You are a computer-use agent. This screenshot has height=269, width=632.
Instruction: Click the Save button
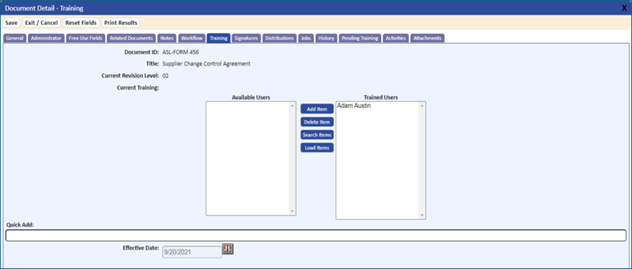click(x=11, y=23)
